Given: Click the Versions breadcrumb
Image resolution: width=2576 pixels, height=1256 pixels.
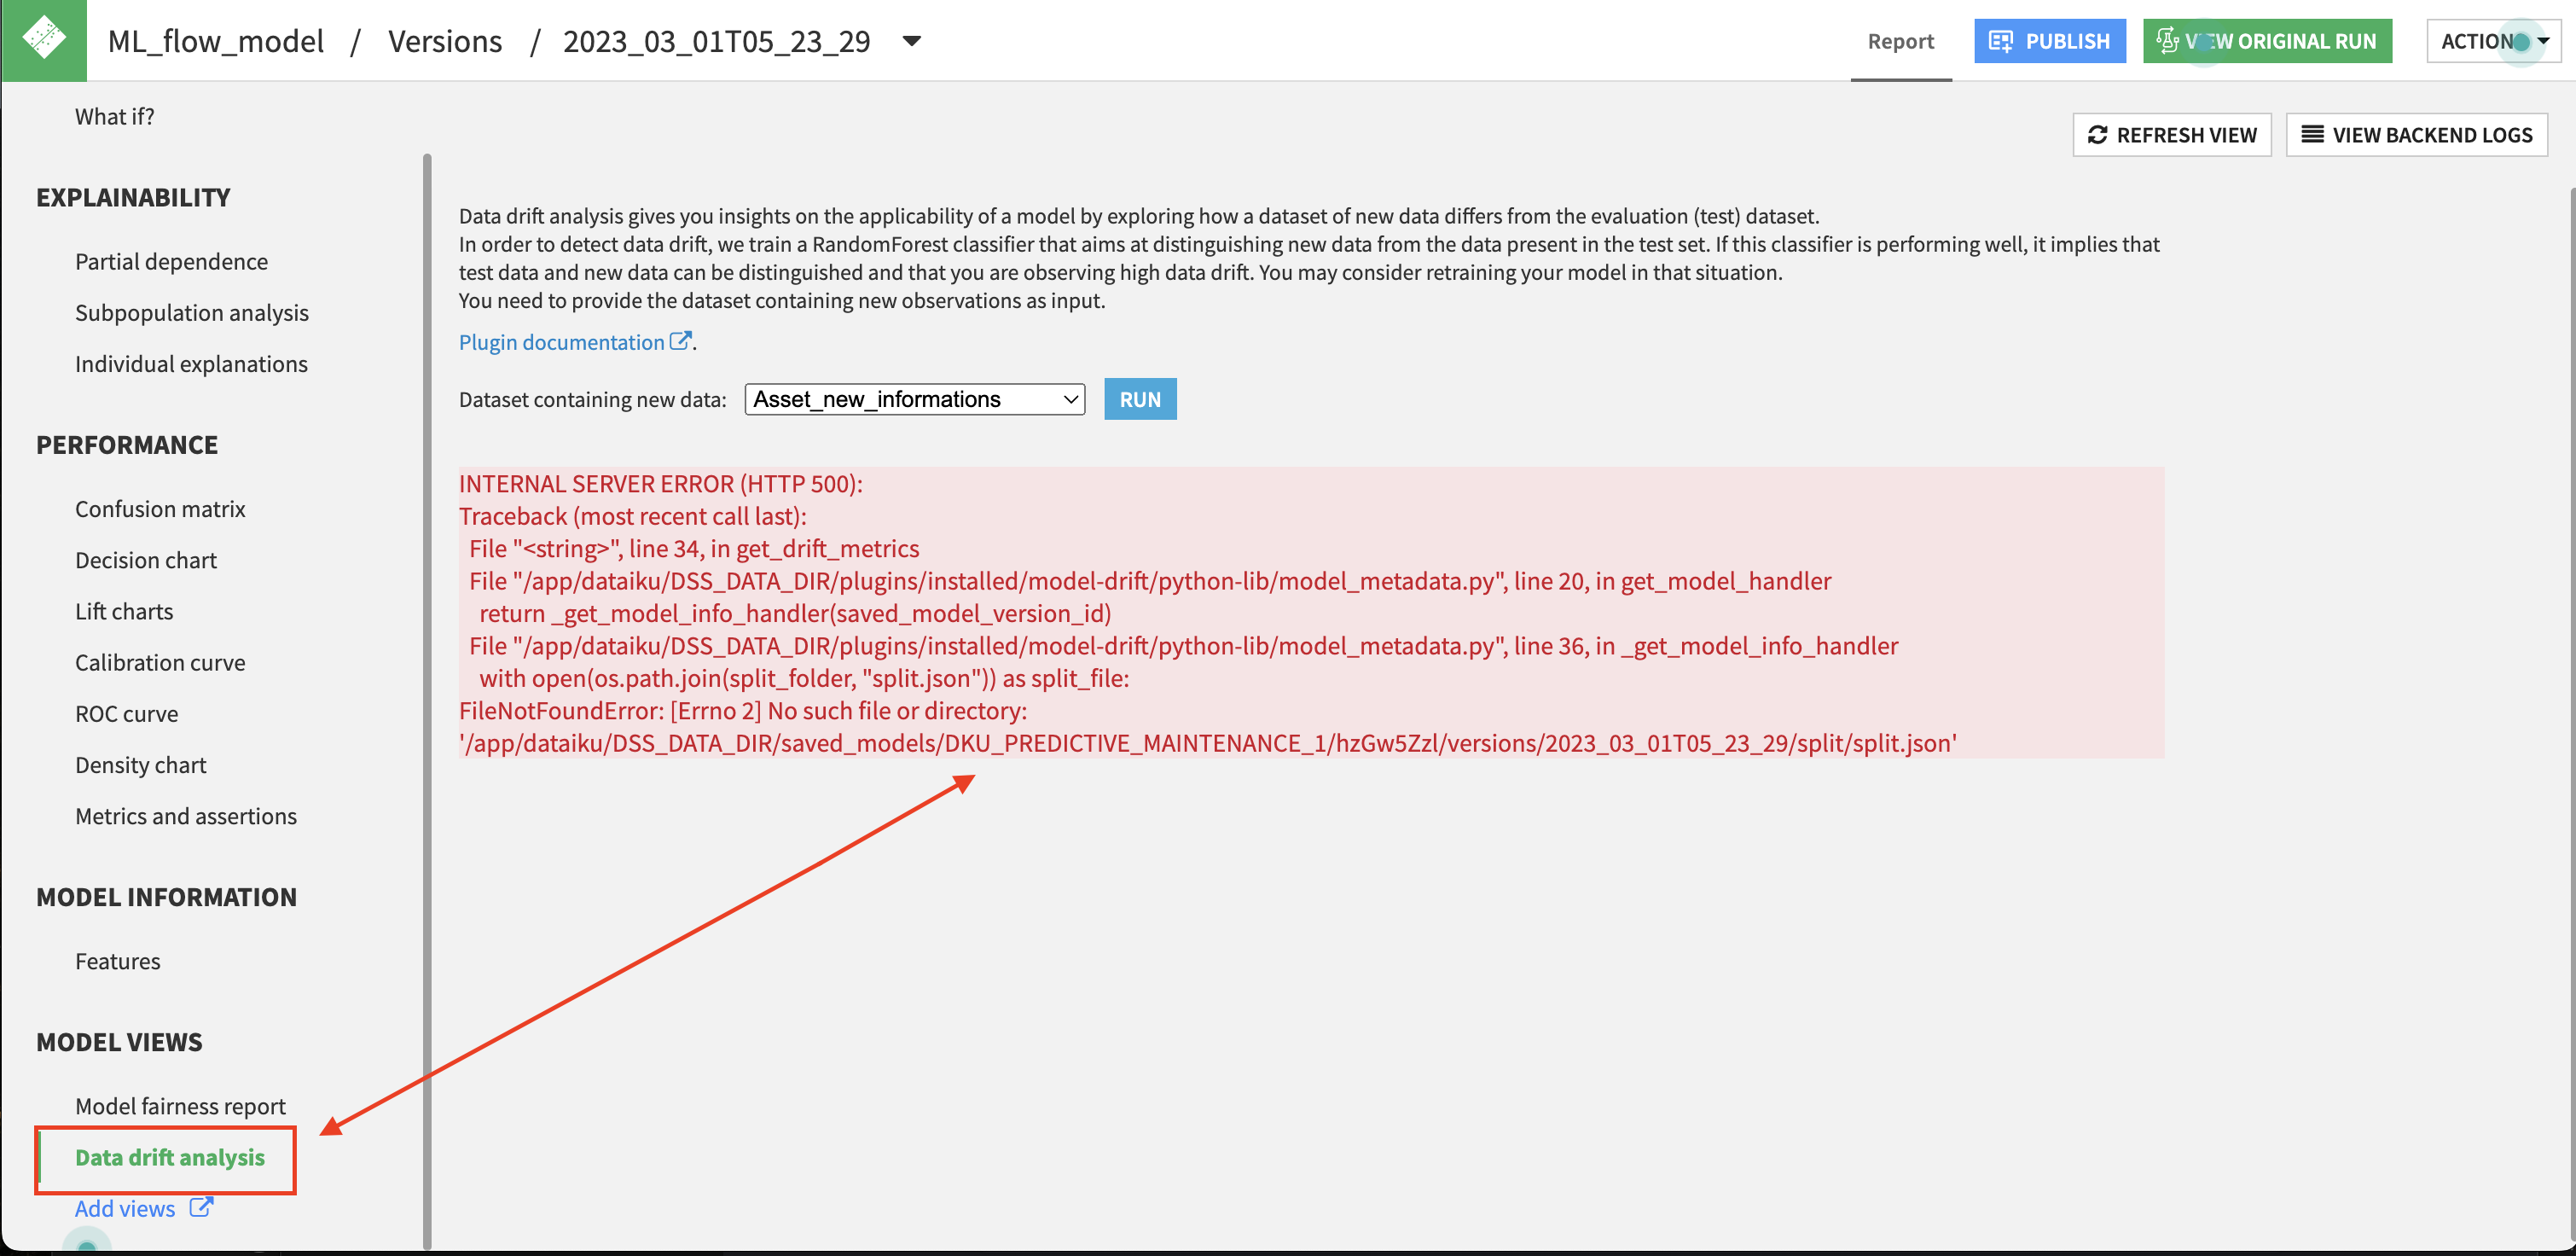Looking at the screenshot, I should [x=445, y=41].
